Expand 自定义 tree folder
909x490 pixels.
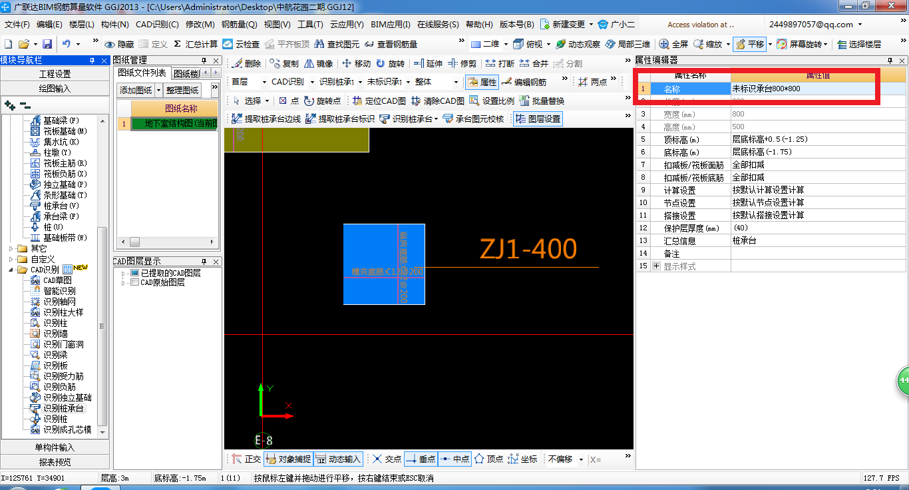pos(11,259)
